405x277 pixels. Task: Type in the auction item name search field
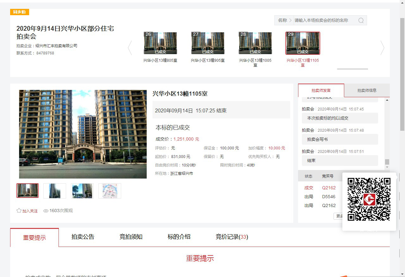pyautogui.click(x=324, y=20)
